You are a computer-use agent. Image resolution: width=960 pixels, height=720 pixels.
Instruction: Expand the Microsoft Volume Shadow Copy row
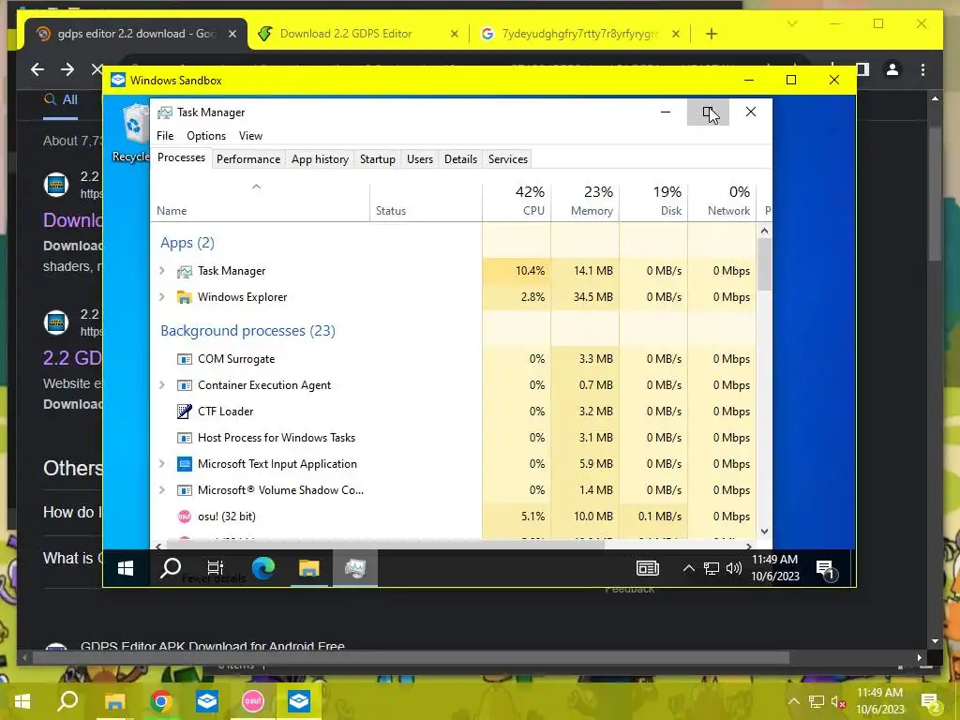(161, 490)
